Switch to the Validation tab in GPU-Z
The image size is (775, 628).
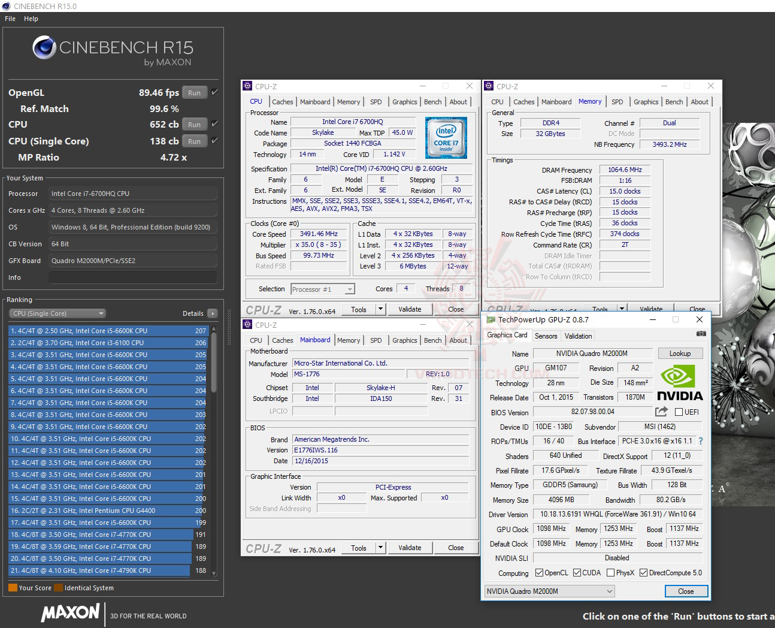pos(578,336)
